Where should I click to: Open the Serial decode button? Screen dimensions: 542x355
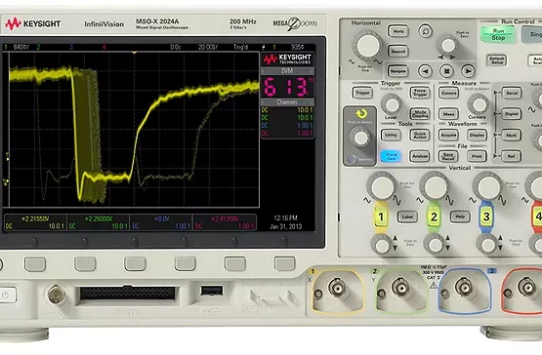(512, 93)
